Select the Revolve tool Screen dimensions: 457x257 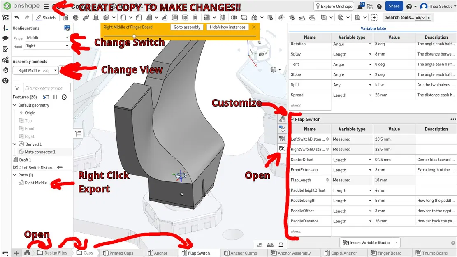(x=76, y=17)
